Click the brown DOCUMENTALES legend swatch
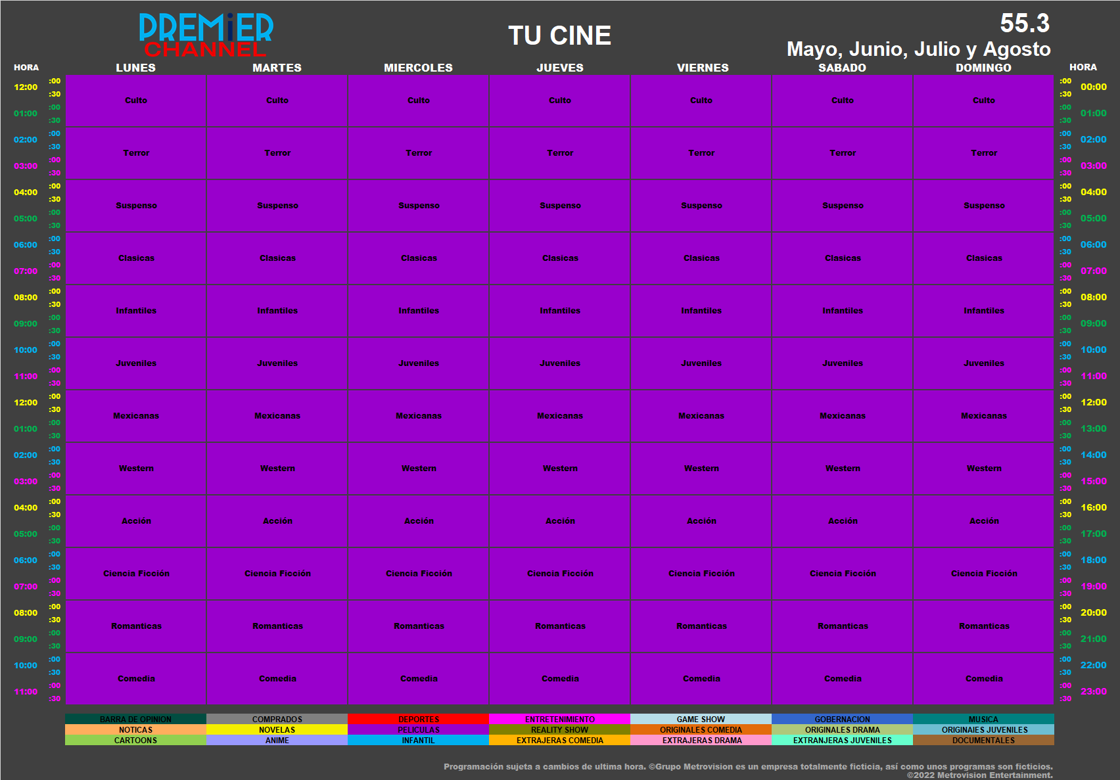 point(983,740)
